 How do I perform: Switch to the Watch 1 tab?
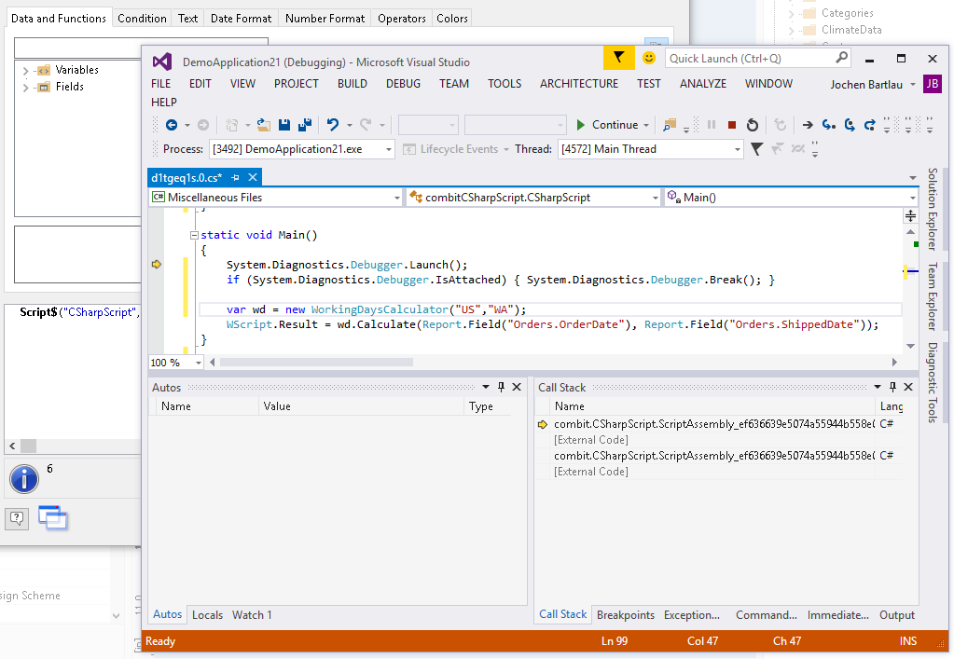[252, 614]
